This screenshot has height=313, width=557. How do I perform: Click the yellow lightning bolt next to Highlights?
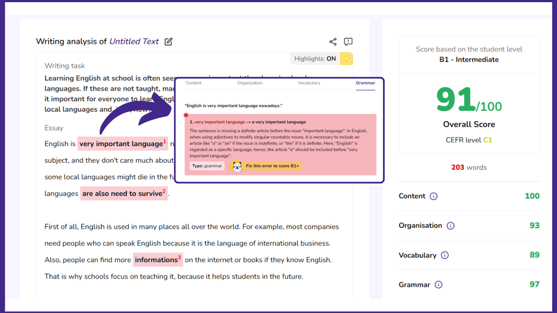pyautogui.click(x=346, y=58)
